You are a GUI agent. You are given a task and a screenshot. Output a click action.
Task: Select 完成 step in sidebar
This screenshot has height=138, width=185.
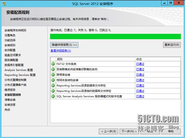[7, 110]
